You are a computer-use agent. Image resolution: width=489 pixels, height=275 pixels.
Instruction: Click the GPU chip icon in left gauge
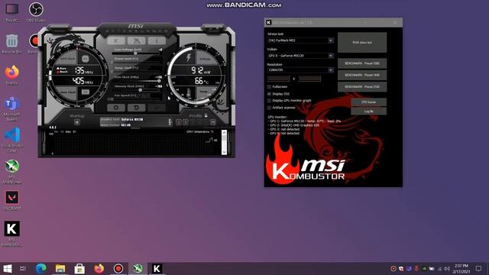pyautogui.click(x=85, y=59)
